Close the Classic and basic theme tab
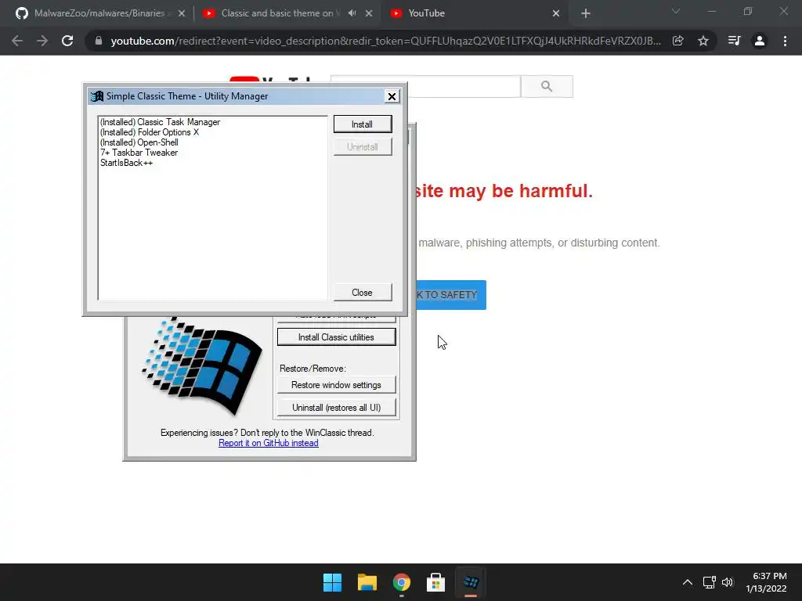Image resolution: width=802 pixels, height=601 pixels. coord(369,13)
